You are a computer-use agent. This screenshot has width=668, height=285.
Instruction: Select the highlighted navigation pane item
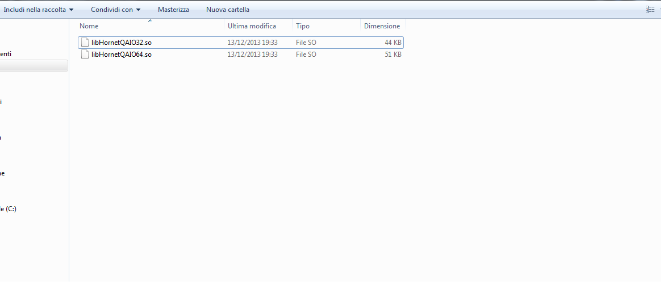(34, 66)
